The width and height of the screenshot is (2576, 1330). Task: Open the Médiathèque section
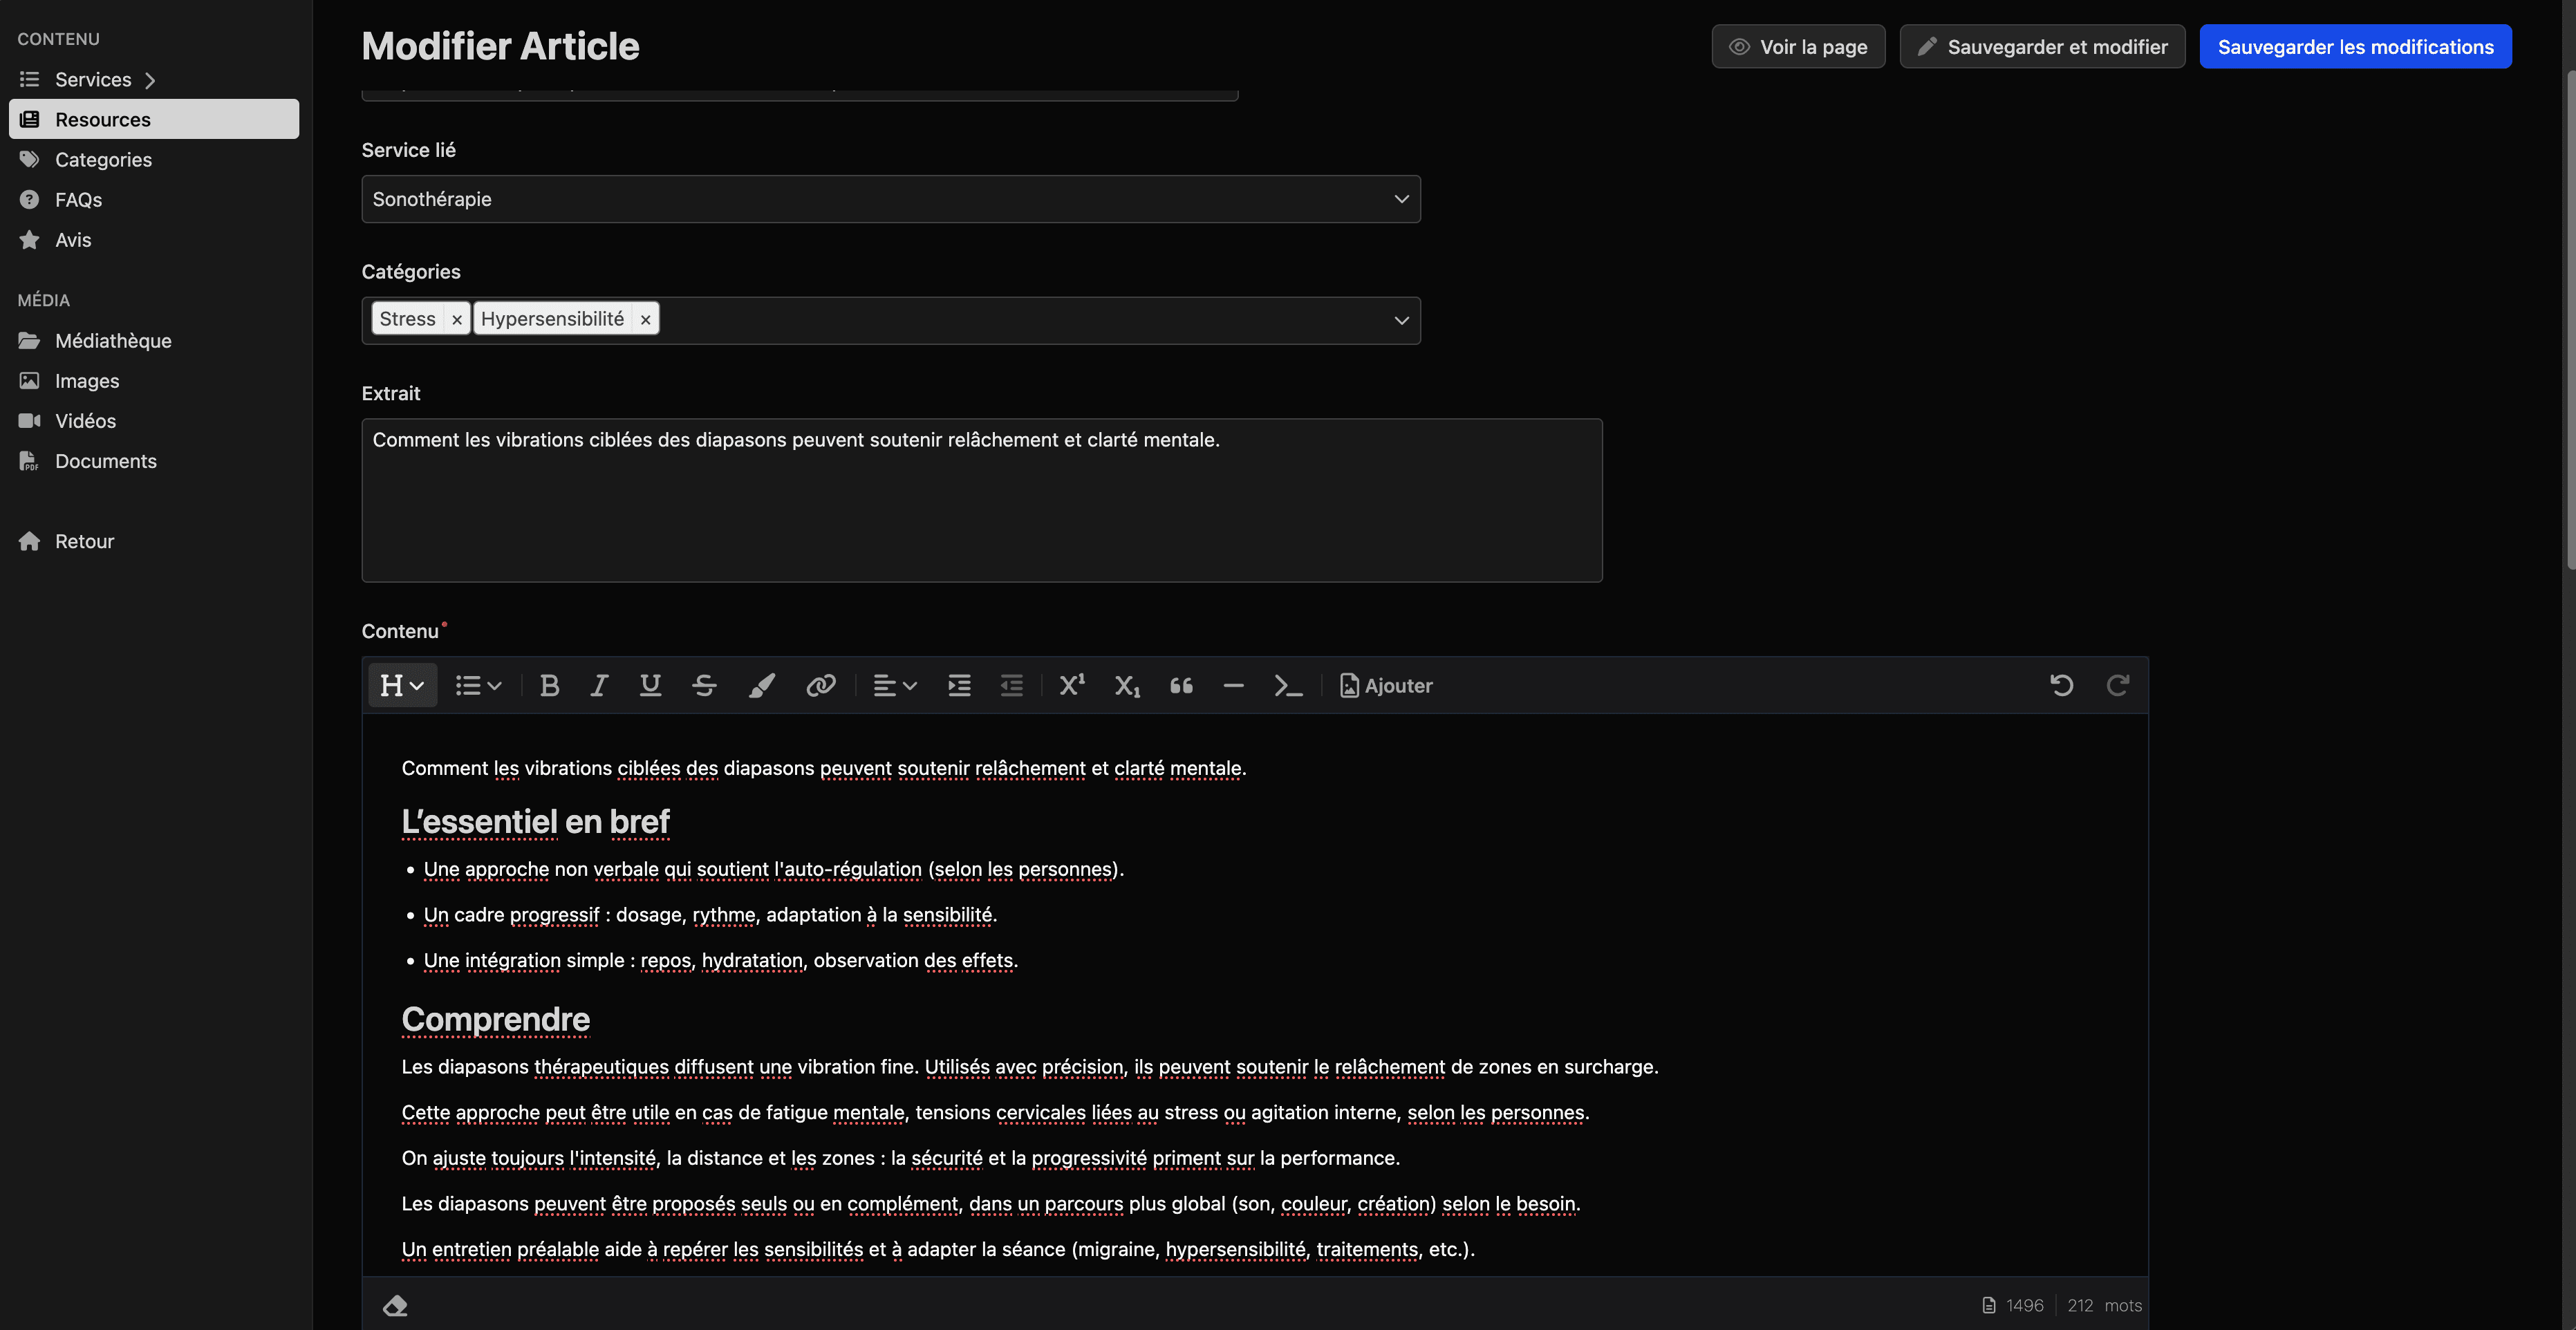coord(112,340)
